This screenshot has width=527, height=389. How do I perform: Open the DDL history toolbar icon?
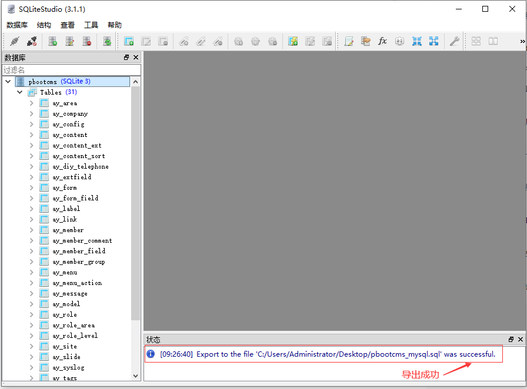[x=366, y=41]
